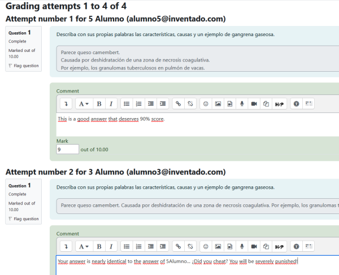This screenshot has width=339, height=275.
Task: Outdent text in second comment editor
Action: (151, 247)
